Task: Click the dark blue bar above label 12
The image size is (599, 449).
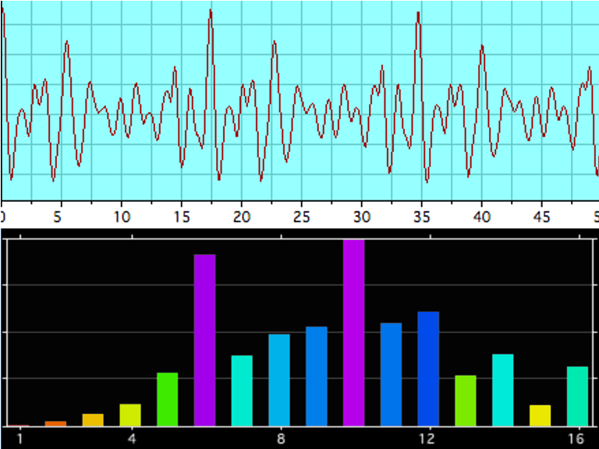Action: (428, 369)
